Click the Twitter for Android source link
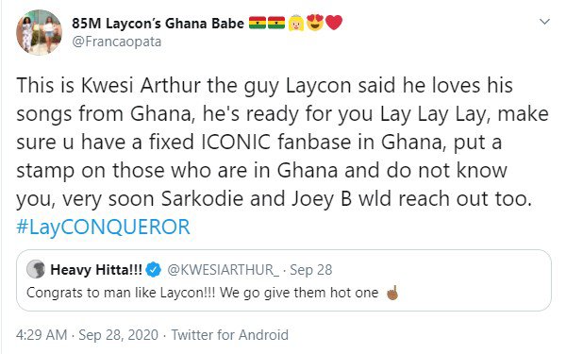Image resolution: width=566 pixels, height=354 pixels. click(x=229, y=335)
